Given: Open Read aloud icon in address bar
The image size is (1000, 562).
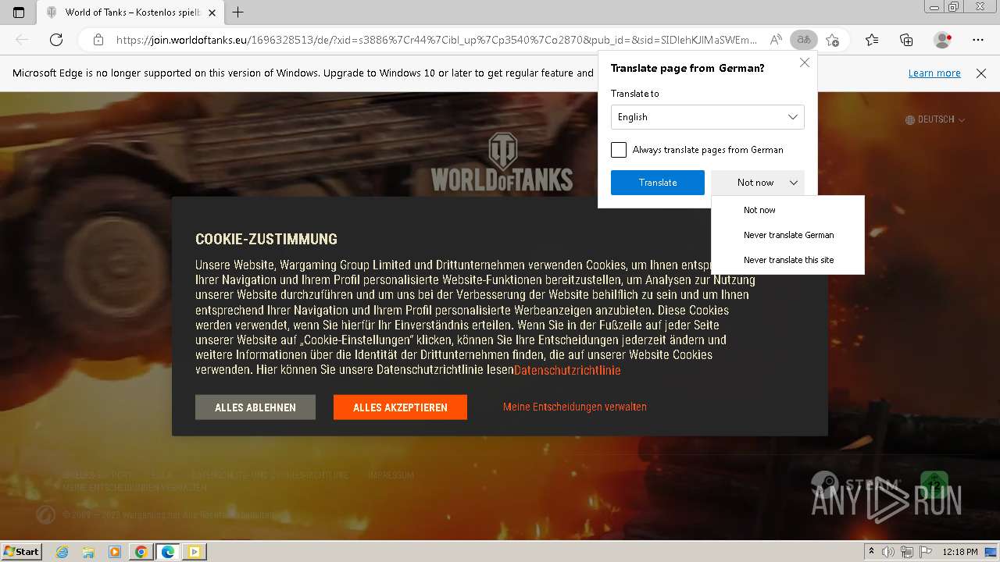Looking at the screenshot, I should [x=776, y=40].
